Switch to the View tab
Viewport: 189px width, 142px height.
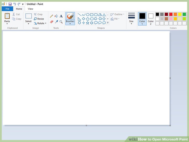coord(30,9)
